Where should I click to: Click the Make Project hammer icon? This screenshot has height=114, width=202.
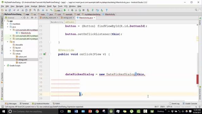[x=51, y=10]
